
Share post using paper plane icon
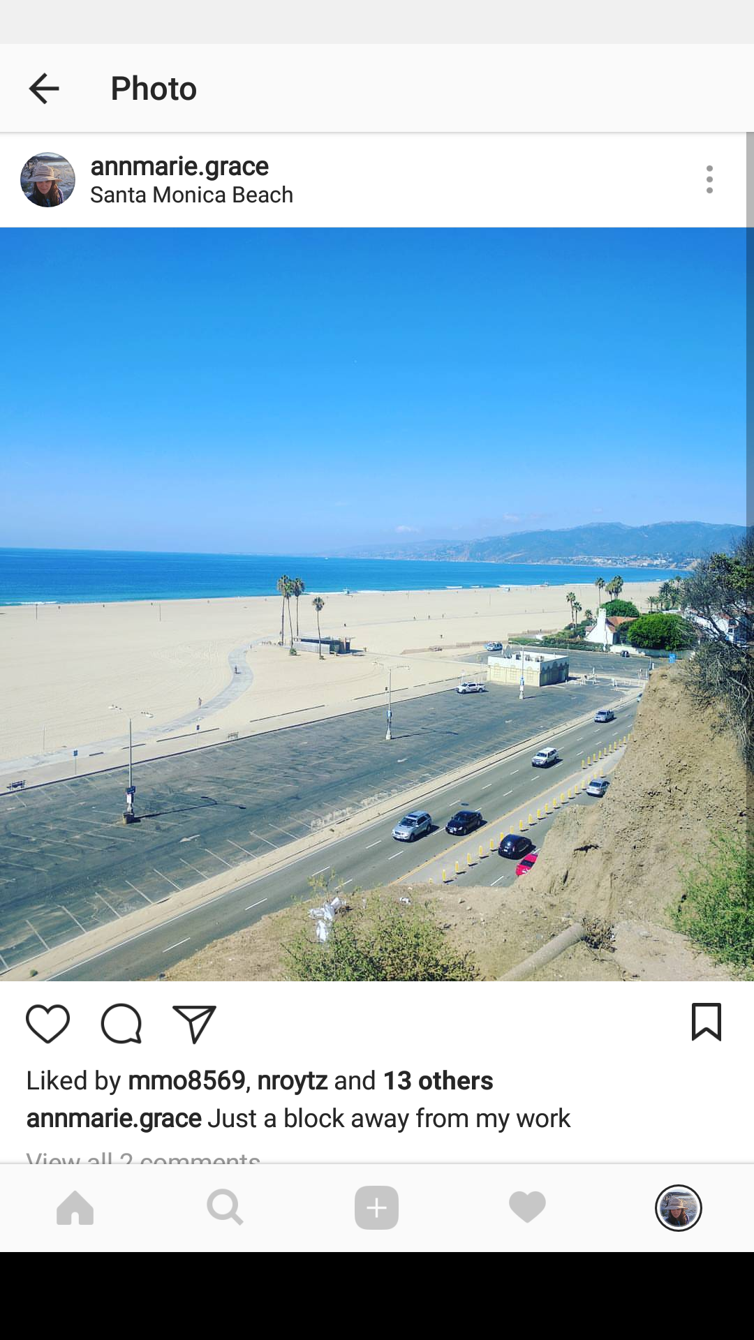(x=194, y=1024)
